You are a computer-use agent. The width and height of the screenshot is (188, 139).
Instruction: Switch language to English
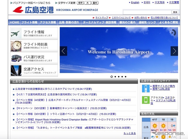(135, 2)
